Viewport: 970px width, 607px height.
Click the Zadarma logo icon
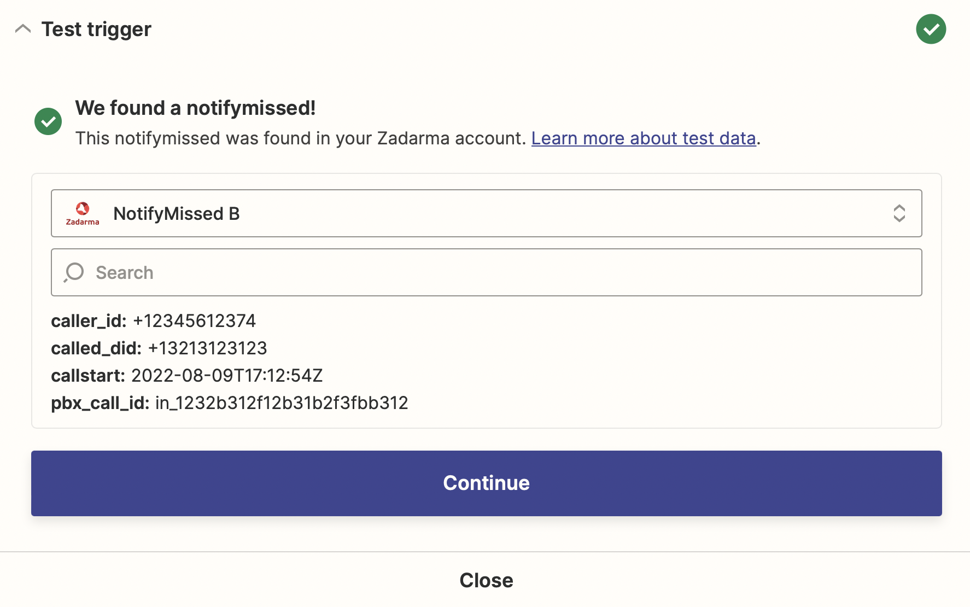pos(83,213)
